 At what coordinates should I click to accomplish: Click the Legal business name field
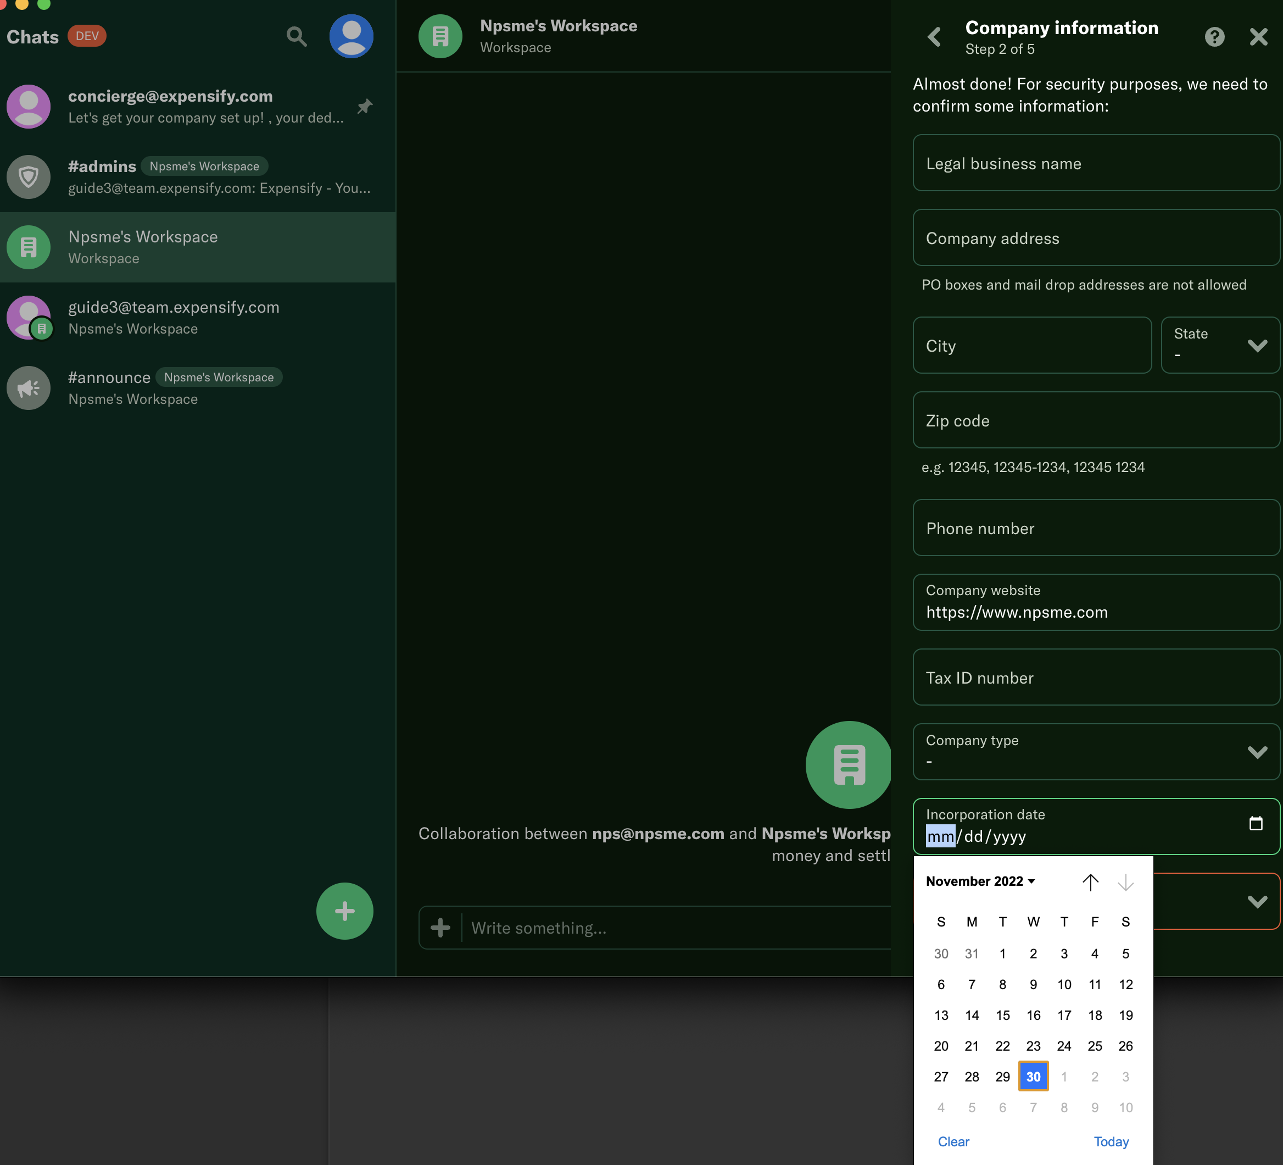coord(1096,163)
